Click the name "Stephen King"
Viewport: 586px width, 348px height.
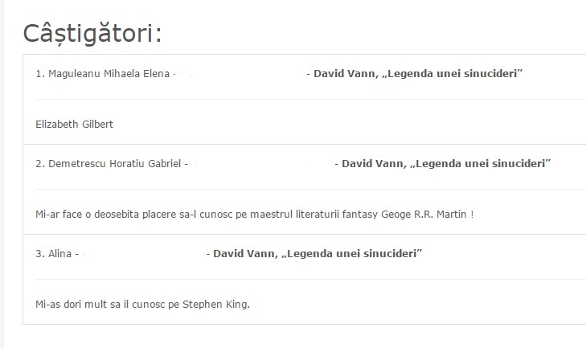pyautogui.click(x=215, y=305)
